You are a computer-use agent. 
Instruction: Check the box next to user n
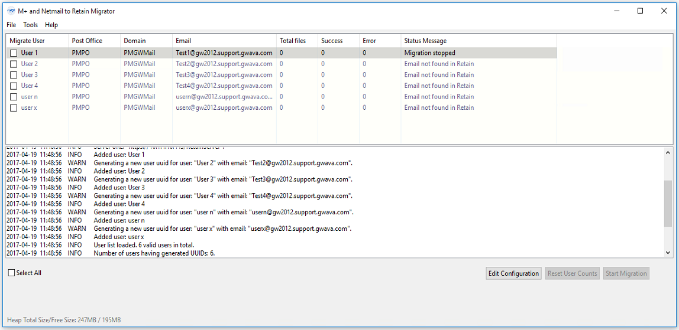[14, 97]
